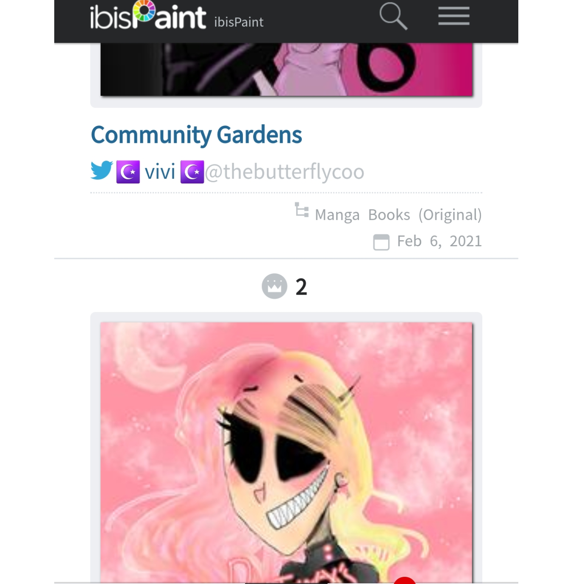584x584 pixels.
Task: Click the purple moon icon after vivi
Action: coord(192,172)
